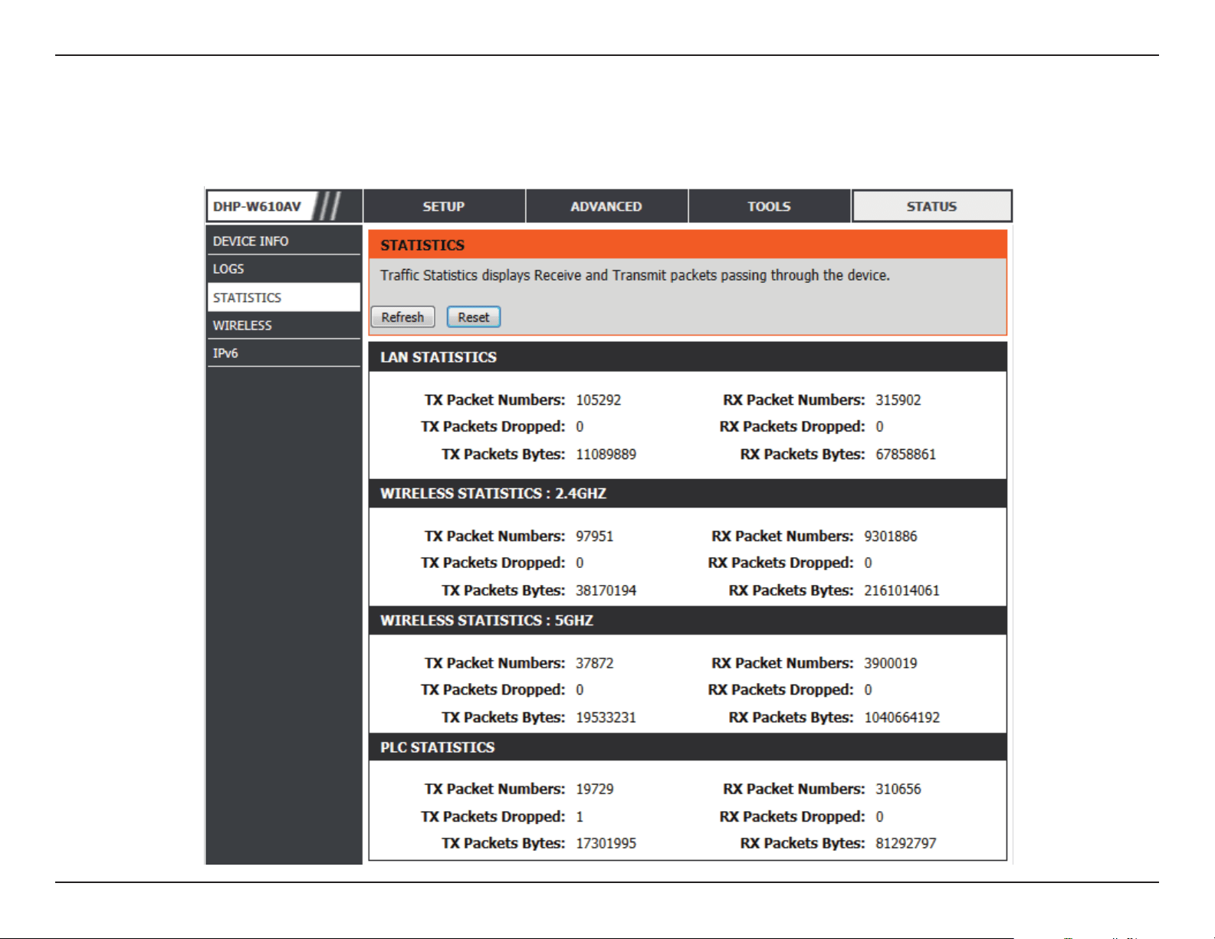Click PLC RX packet value 310656
This screenshot has width=1215, height=939.
(898, 790)
